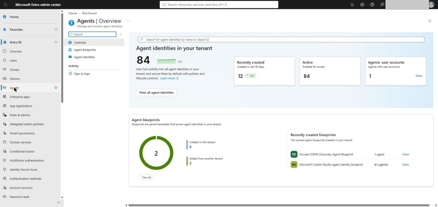Click the horizontal scrollbar at bottom

point(279,205)
